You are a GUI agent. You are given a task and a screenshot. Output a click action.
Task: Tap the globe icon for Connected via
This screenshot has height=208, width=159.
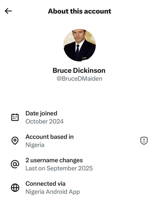[x=15, y=188]
